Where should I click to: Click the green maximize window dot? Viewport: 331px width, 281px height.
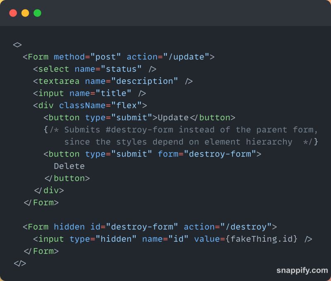coord(37,13)
